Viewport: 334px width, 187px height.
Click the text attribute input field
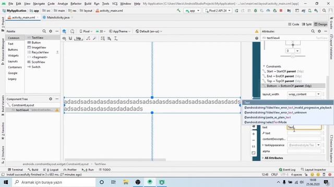(304, 127)
